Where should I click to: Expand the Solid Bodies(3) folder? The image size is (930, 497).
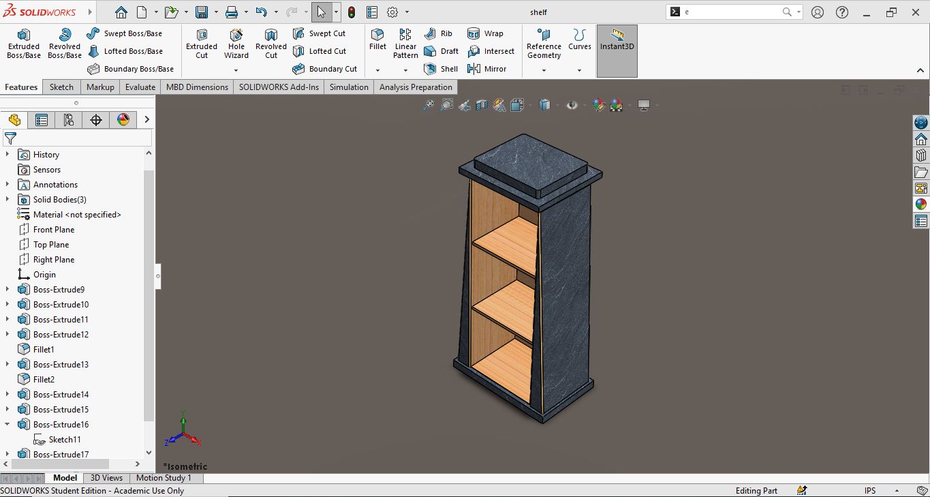(7, 200)
